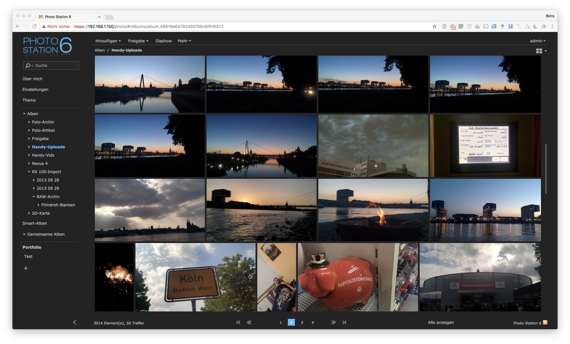Start the Diashow slideshow
This screenshot has width=570, height=344.
tap(164, 41)
